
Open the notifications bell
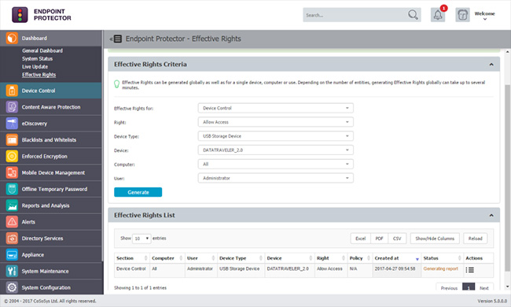coord(438,15)
